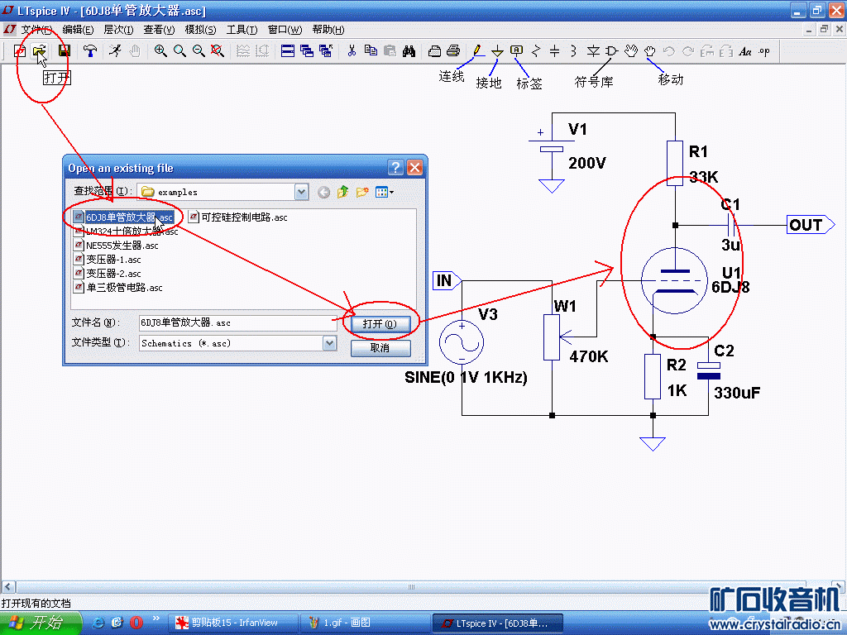
Task: Select the Drag closed-hand tool
Action: click(x=649, y=50)
